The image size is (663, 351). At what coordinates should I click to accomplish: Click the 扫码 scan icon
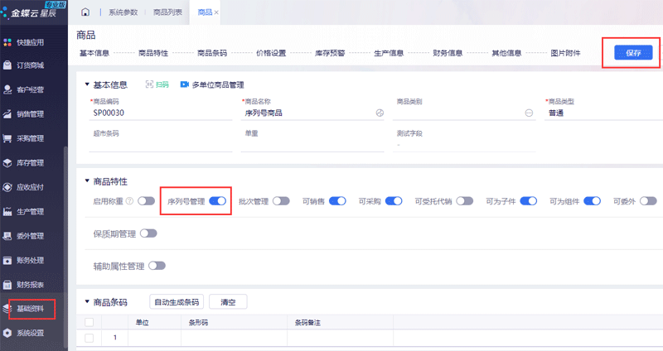[149, 84]
